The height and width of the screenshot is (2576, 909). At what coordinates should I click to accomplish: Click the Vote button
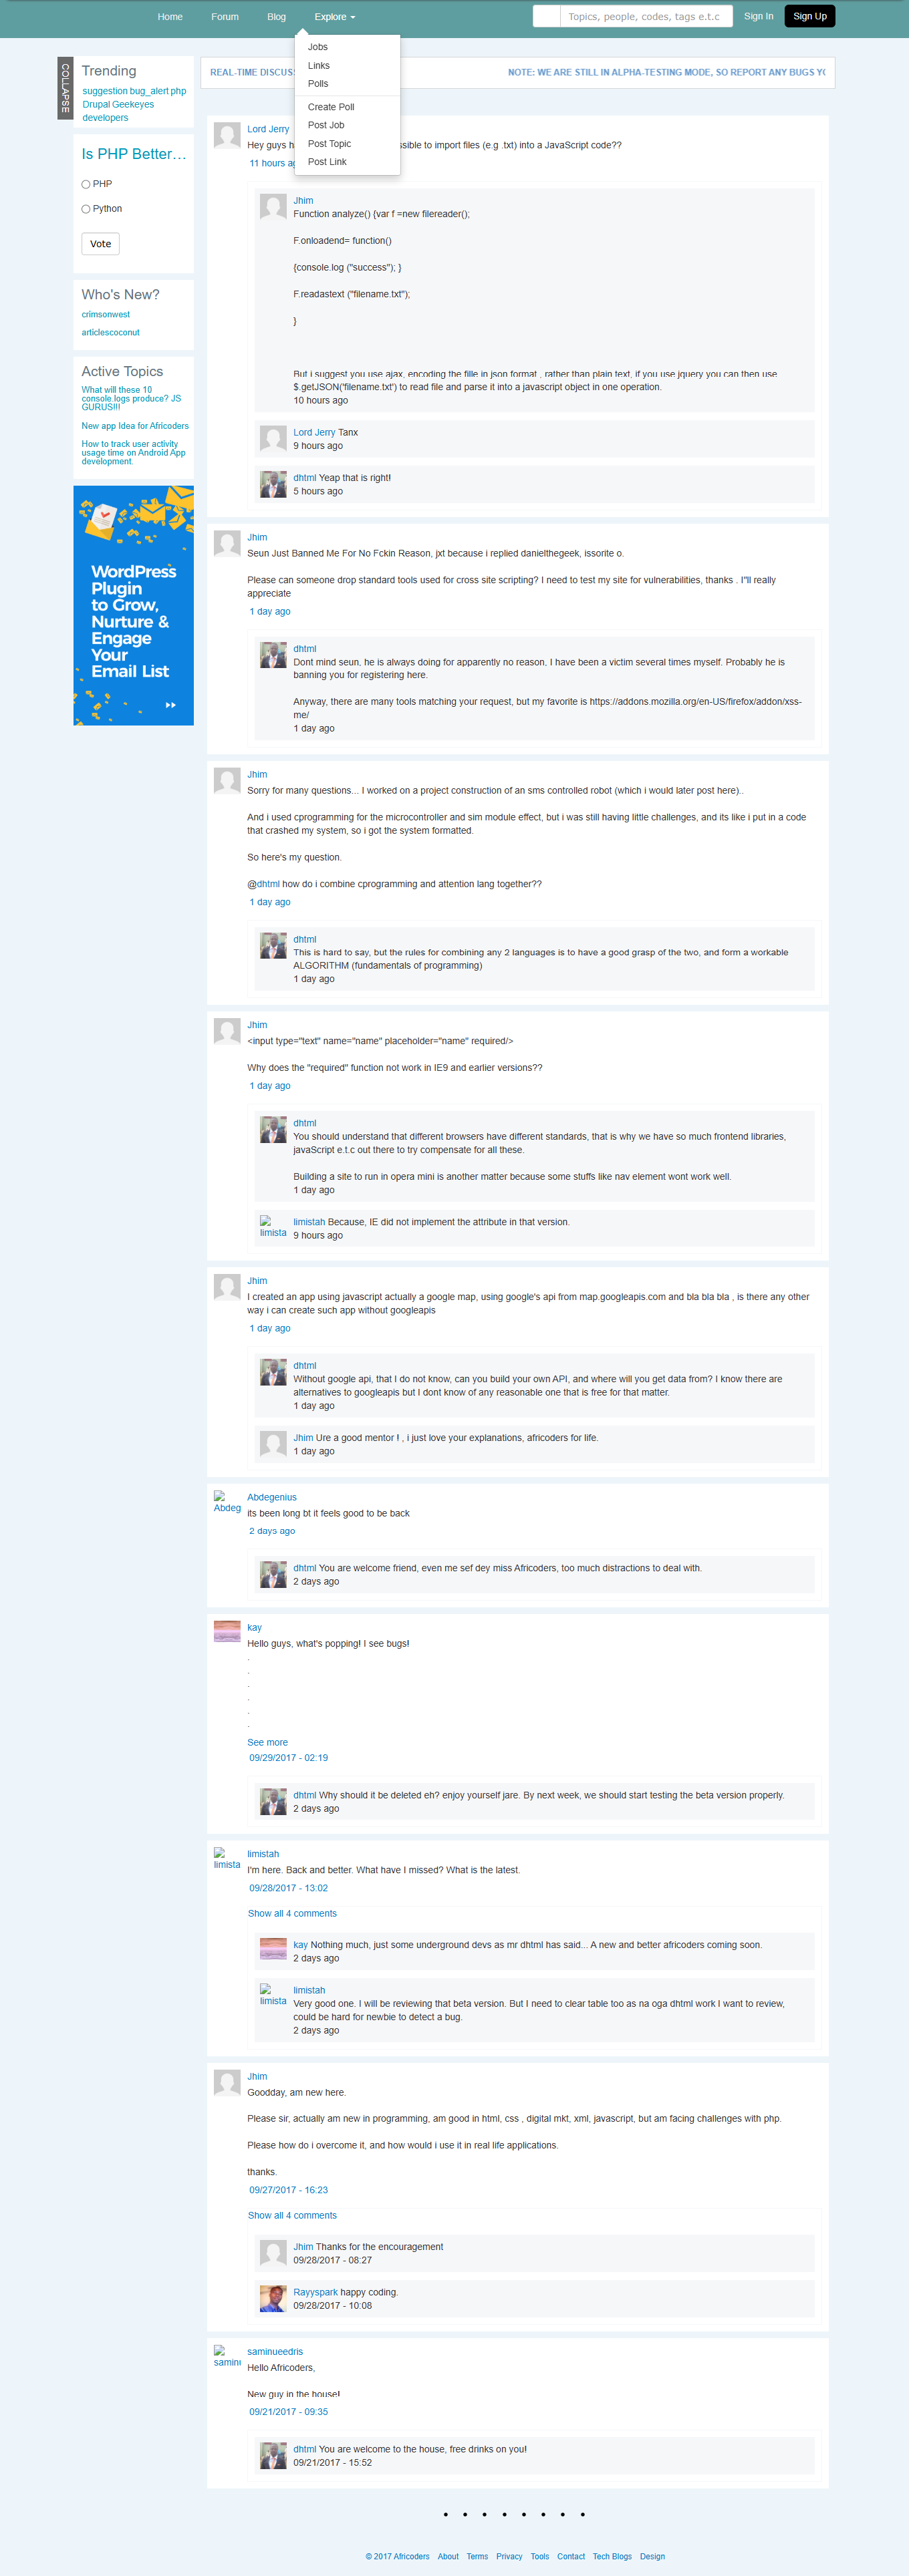click(x=100, y=244)
